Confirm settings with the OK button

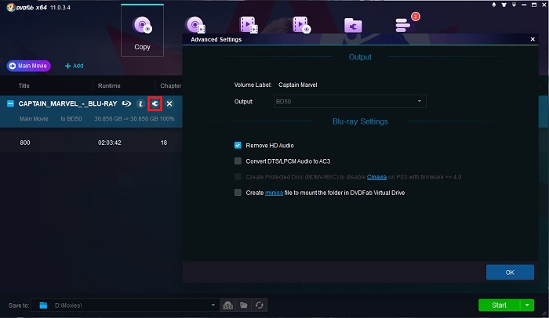click(510, 272)
